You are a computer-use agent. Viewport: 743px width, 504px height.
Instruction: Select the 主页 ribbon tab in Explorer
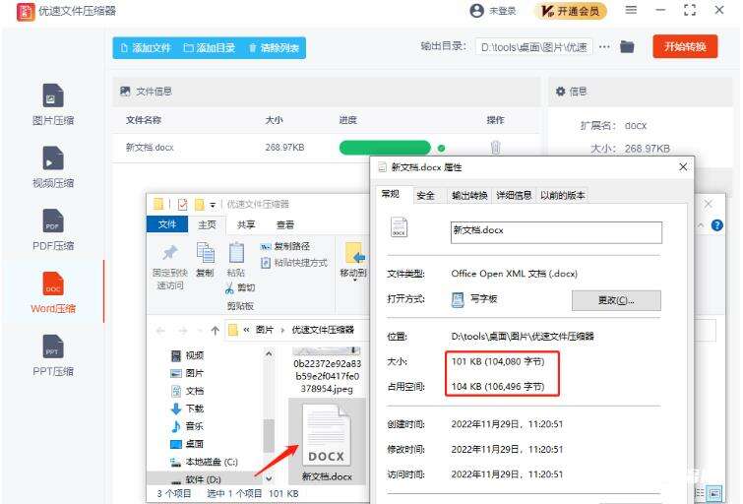tap(207, 224)
